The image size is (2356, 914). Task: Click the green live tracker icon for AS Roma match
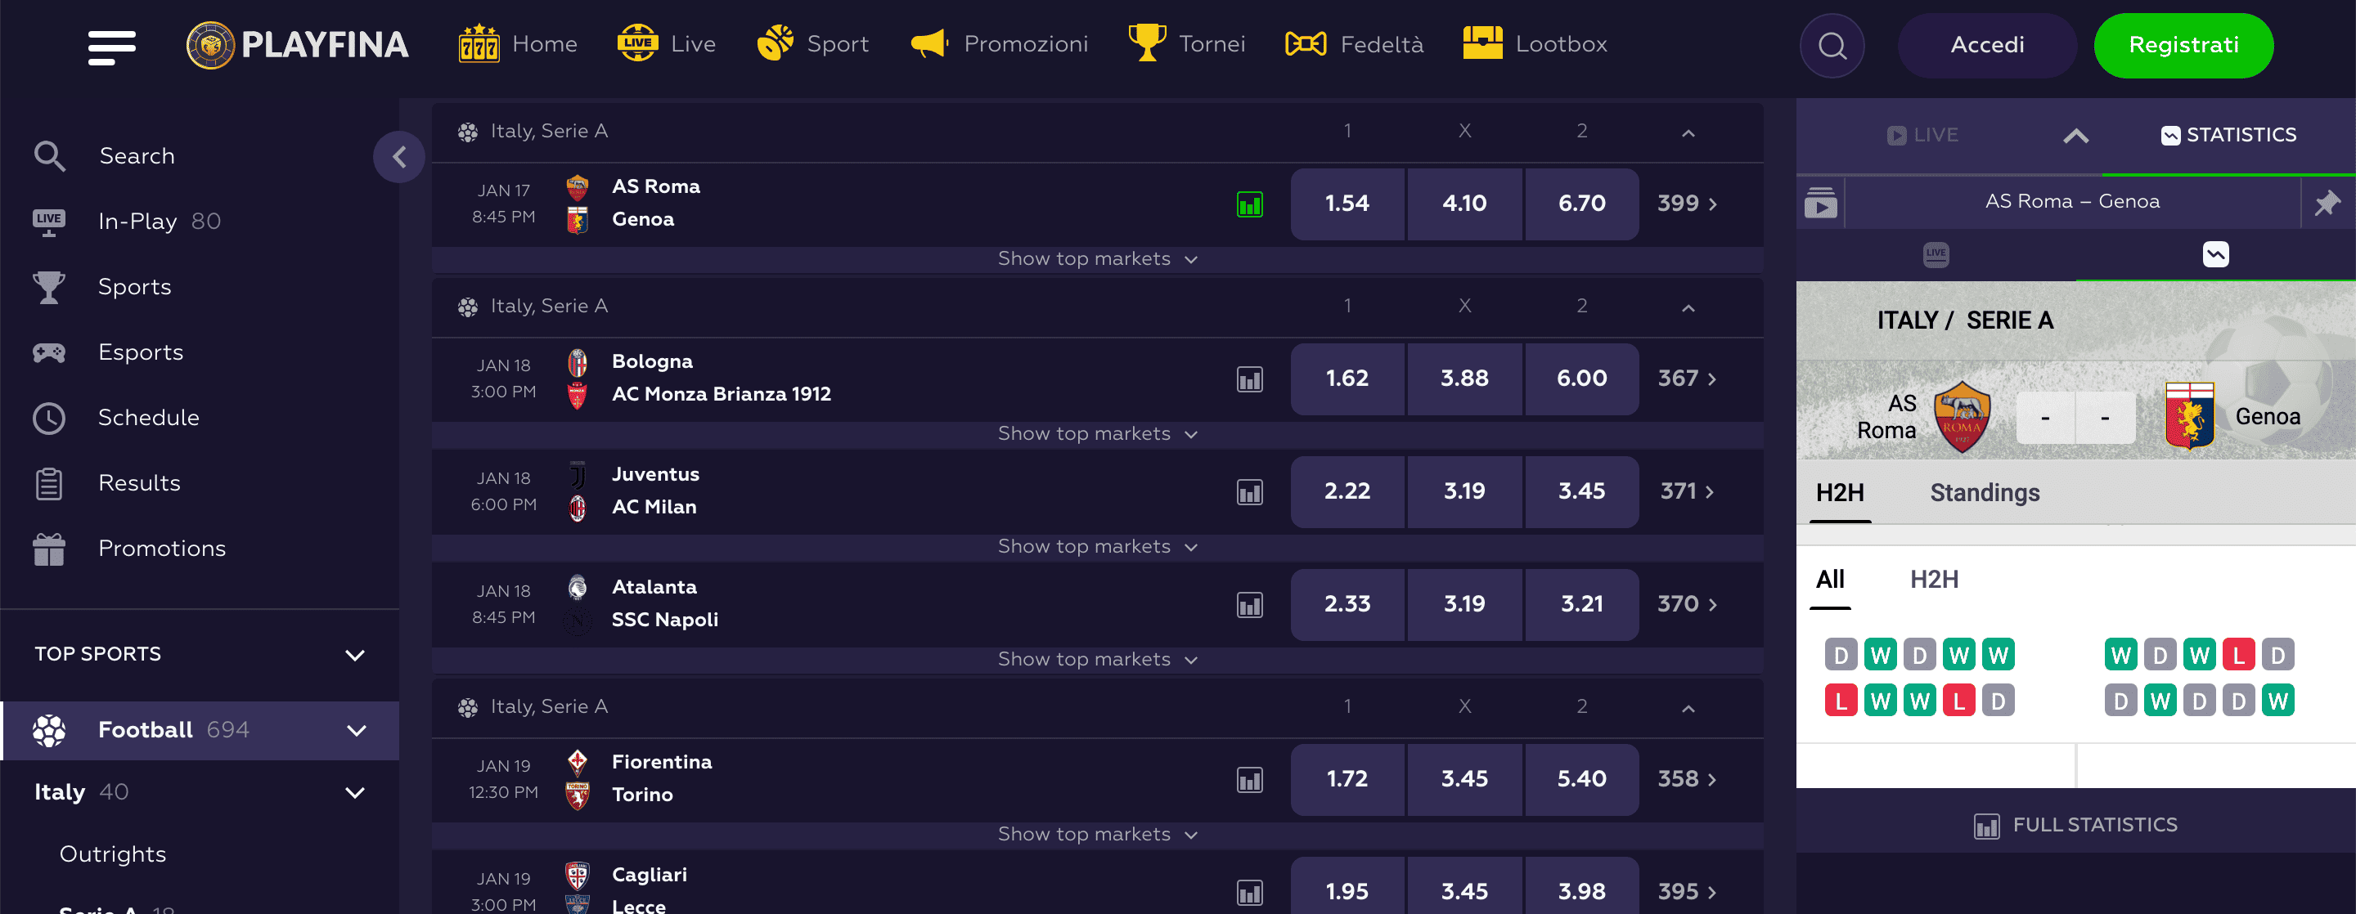(x=1250, y=204)
